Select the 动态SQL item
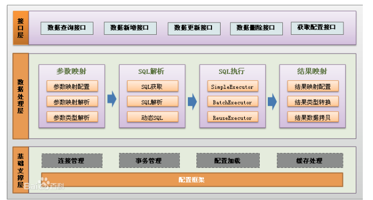The height and width of the screenshot is (200, 373). pyautogui.click(x=152, y=117)
